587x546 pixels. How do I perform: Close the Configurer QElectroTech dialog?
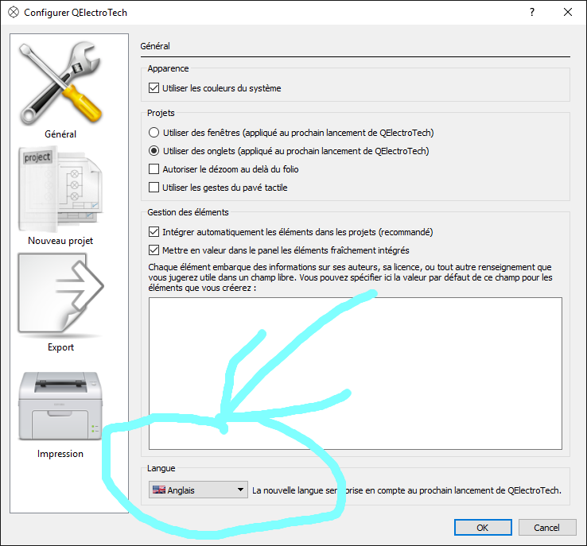[567, 13]
